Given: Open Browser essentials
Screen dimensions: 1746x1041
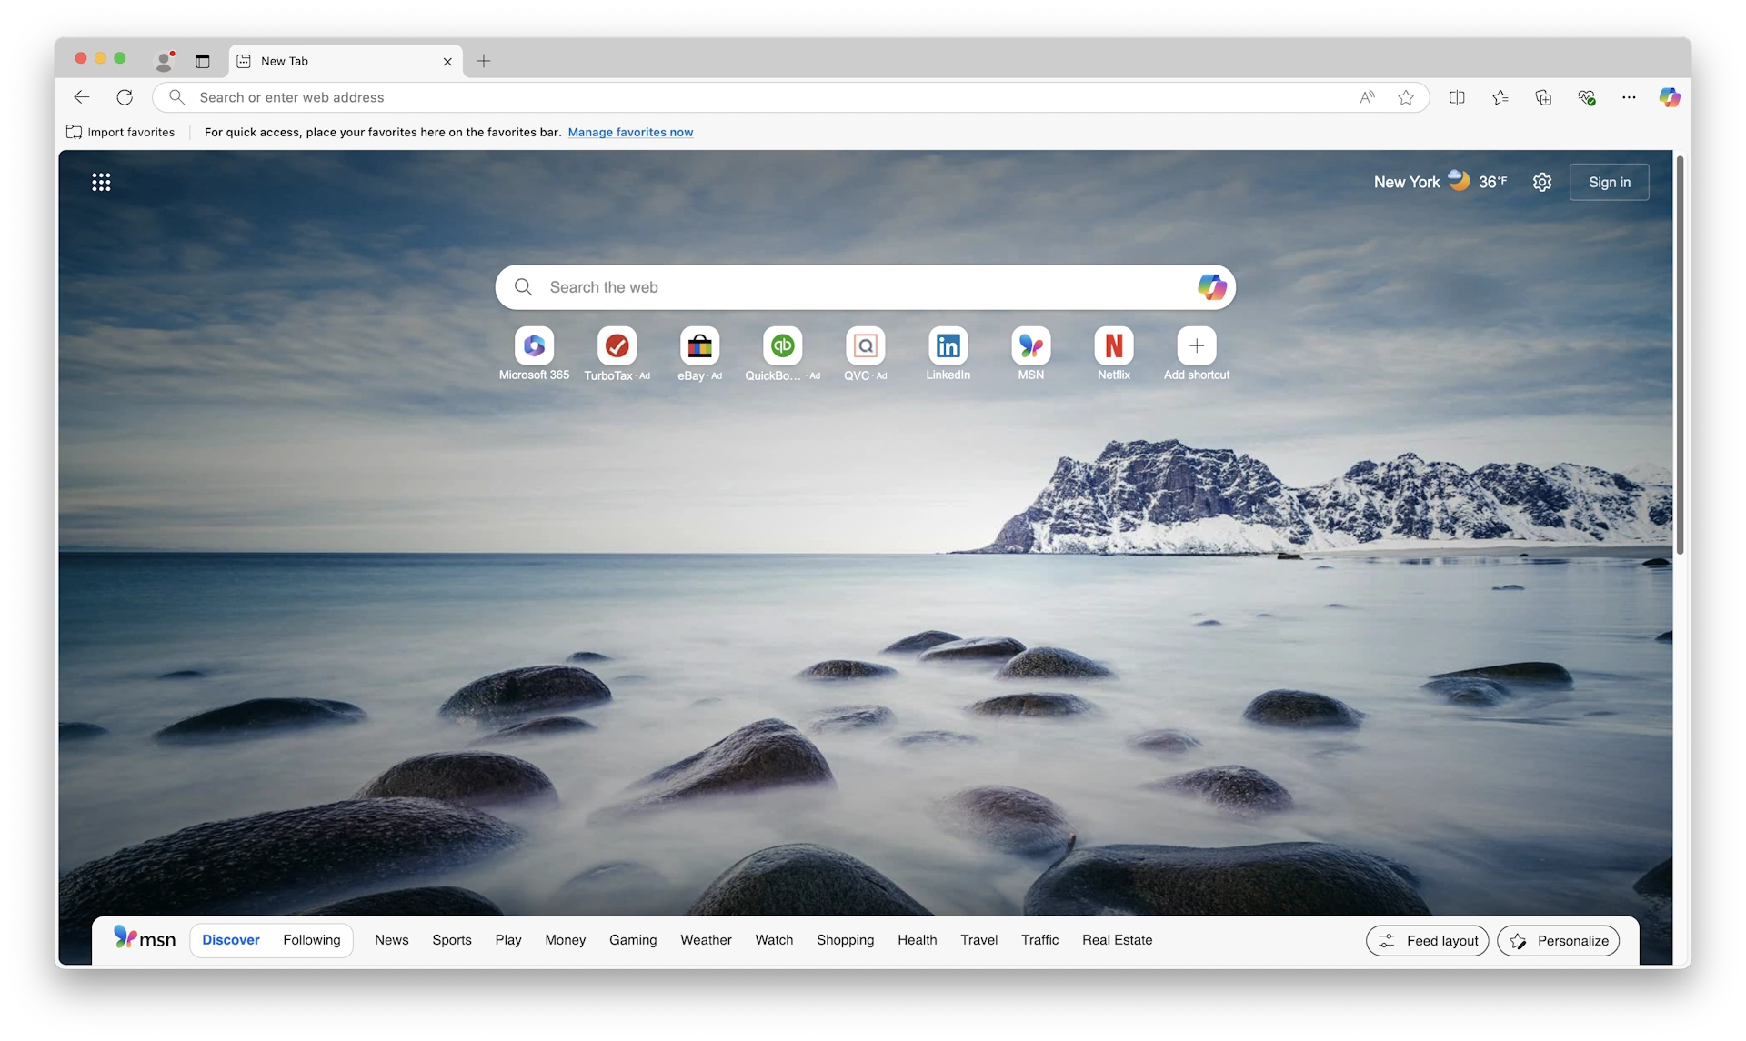Looking at the screenshot, I should click(1587, 96).
